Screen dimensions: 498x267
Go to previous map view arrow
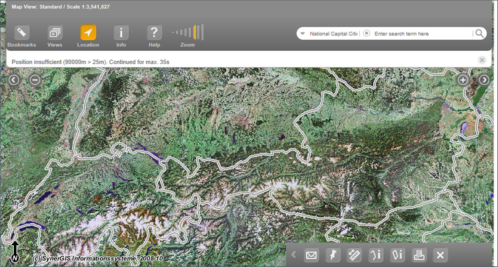(x=14, y=80)
